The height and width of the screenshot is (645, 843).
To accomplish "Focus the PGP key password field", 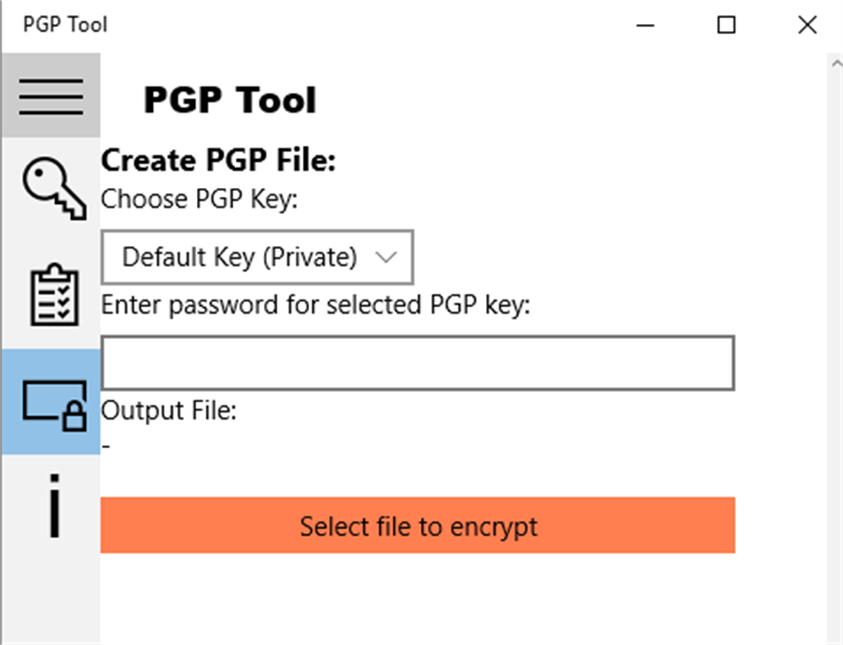I will 418,363.
